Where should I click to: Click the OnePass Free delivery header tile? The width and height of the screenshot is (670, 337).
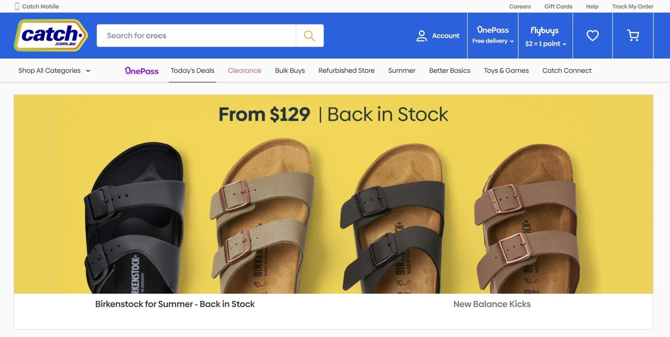[492, 35]
